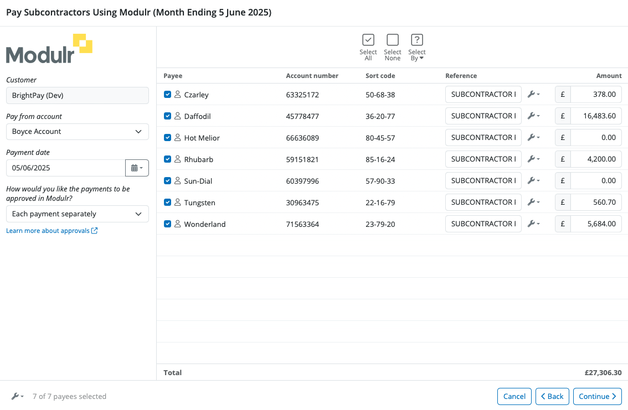Uncheck the Daffodil payee checkbox

pyautogui.click(x=168, y=116)
